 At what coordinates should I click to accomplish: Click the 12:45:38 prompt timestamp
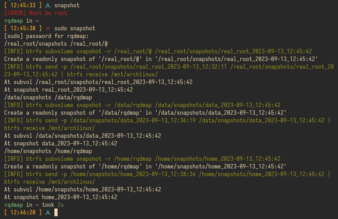pyautogui.click(x=23, y=28)
